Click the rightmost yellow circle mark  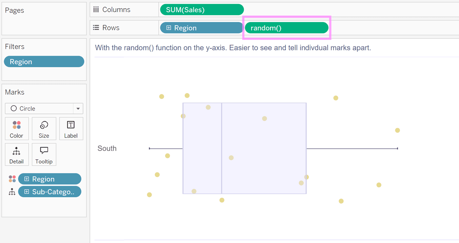[397, 130]
